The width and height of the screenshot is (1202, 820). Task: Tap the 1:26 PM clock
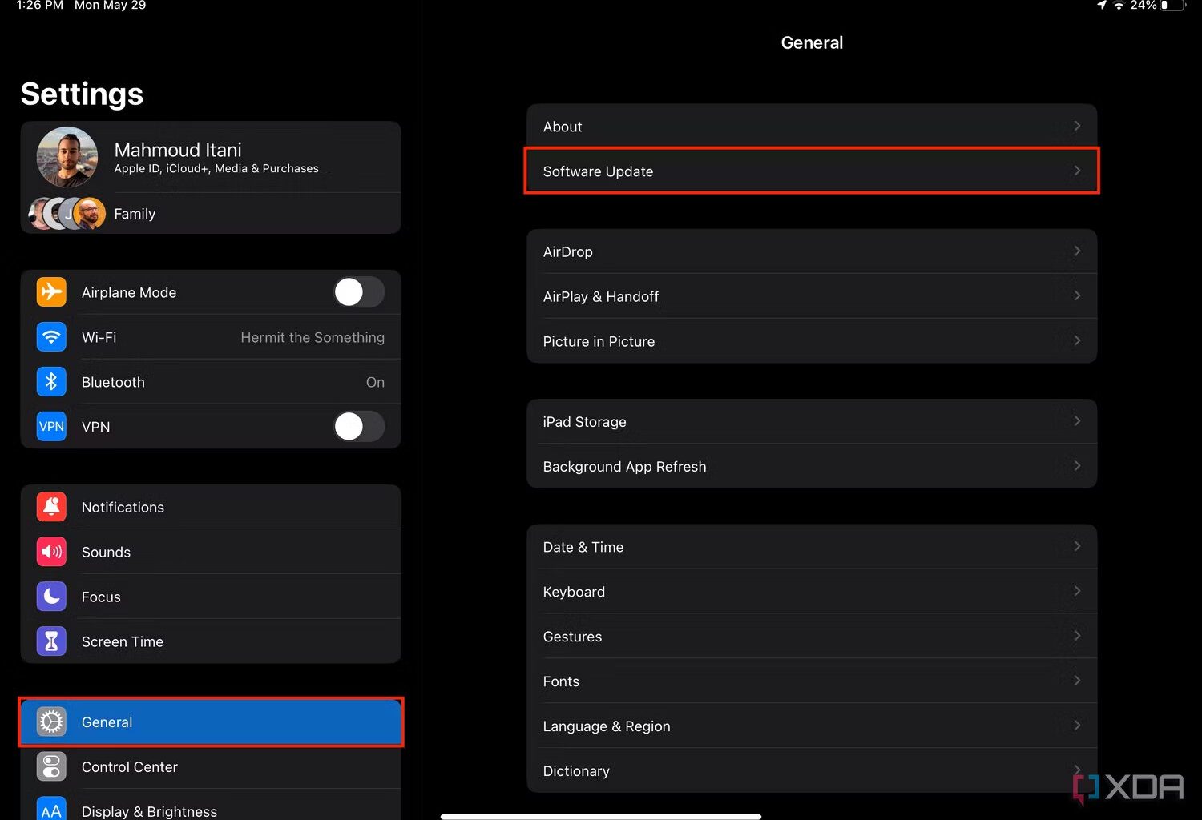tap(39, 6)
